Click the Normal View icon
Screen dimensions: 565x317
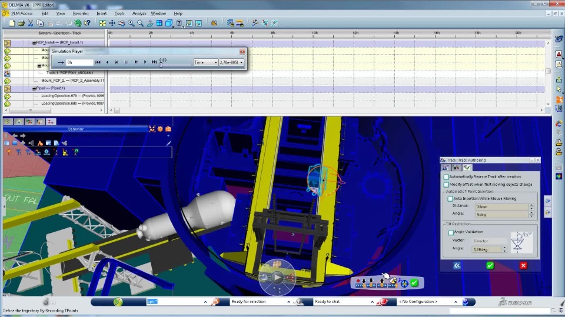pyautogui.click(x=150, y=23)
